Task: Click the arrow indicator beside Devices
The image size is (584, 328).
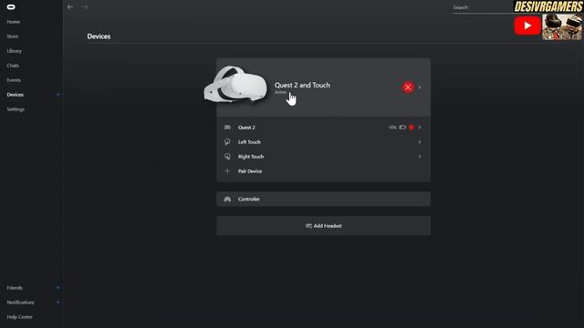Action: (x=57, y=95)
